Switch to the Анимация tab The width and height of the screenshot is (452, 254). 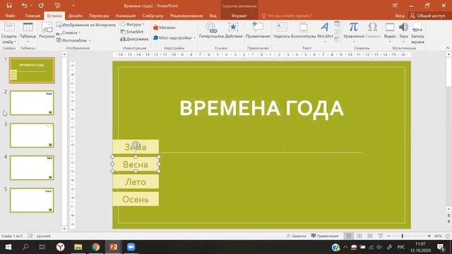[x=126, y=16]
